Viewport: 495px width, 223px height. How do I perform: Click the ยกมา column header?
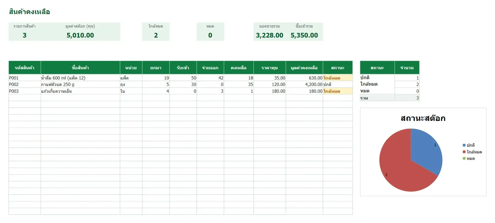coord(156,67)
